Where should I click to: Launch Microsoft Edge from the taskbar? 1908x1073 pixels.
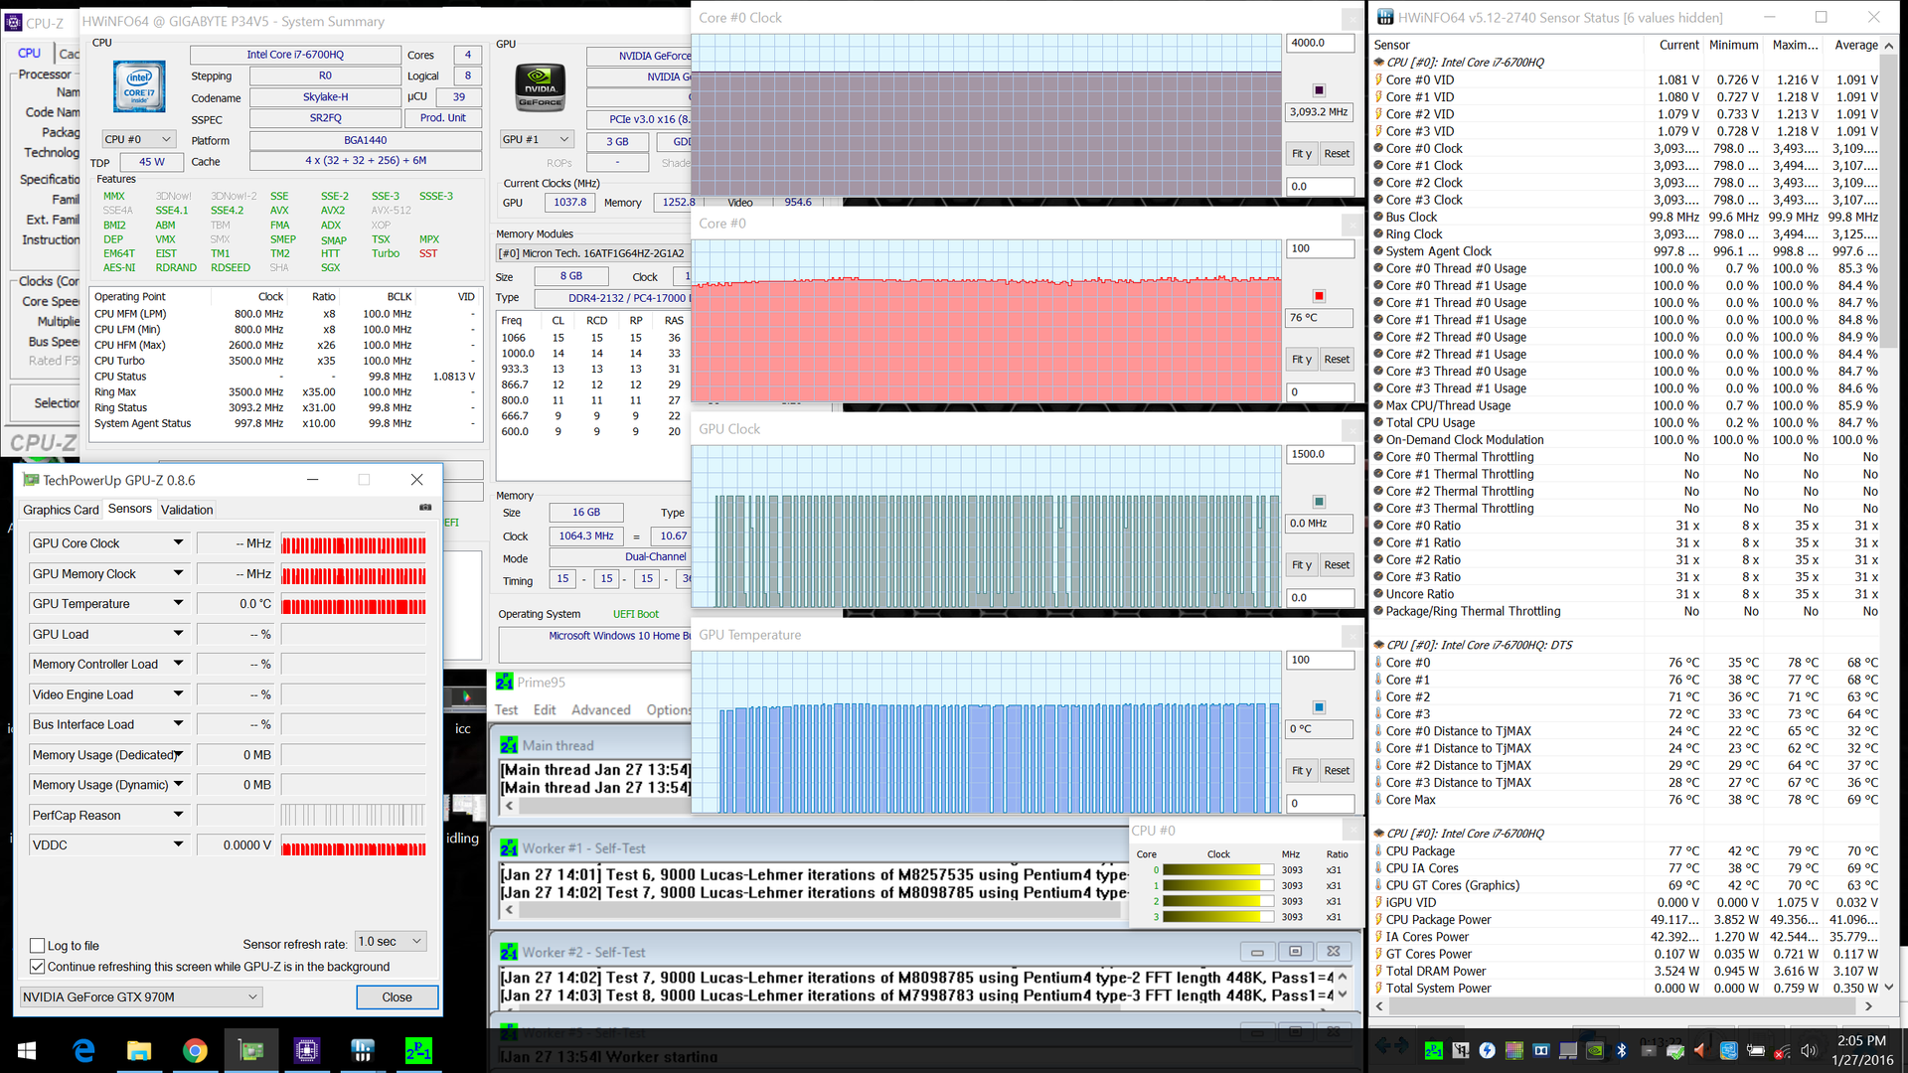tap(83, 1050)
